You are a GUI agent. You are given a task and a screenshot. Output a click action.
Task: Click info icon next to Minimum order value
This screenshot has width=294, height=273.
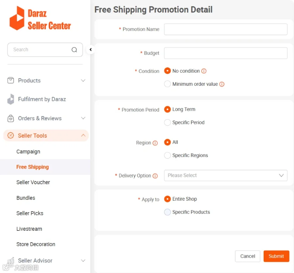tap(222, 84)
